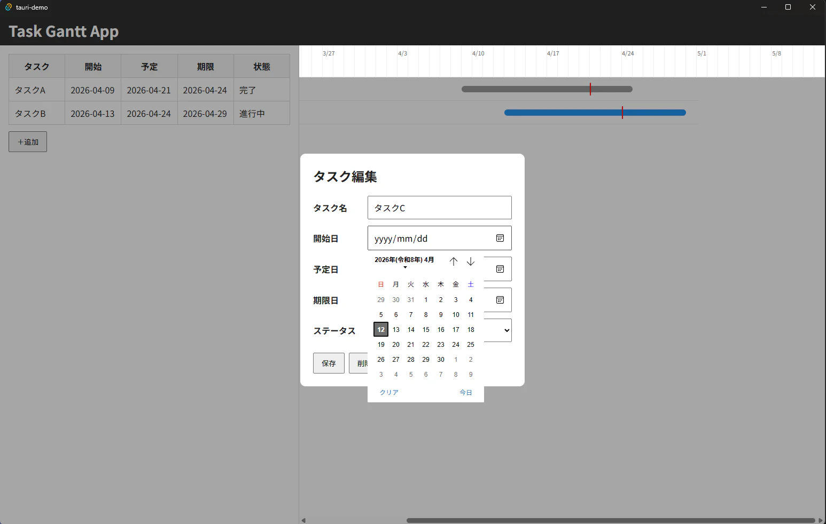This screenshot has width=826, height=524.
Task: Minimize the tauri-demo window
Action: click(764, 7)
